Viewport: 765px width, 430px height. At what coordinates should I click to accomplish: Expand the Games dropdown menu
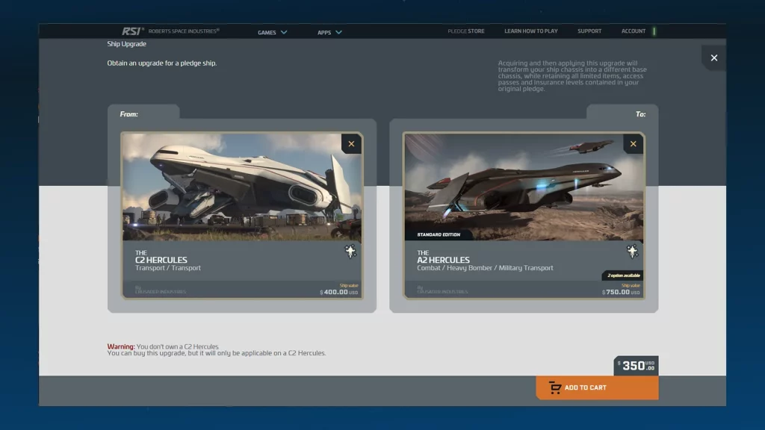tap(272, 32)
